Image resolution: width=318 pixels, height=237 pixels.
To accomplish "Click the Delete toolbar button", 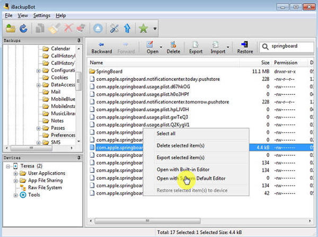I will point(173,48).
